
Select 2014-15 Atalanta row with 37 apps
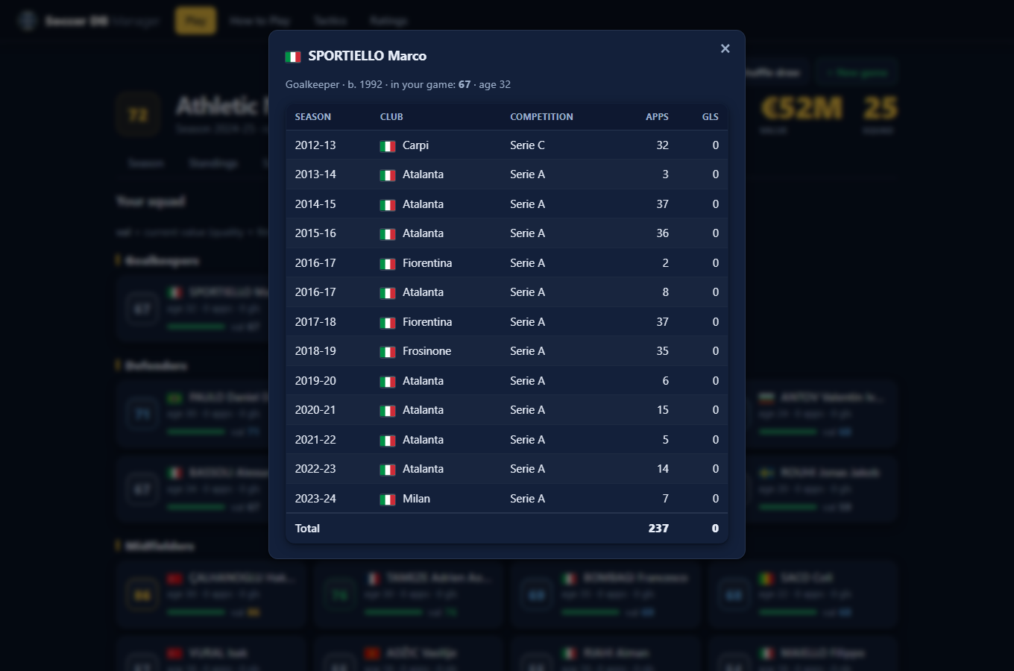pos(507,204)
